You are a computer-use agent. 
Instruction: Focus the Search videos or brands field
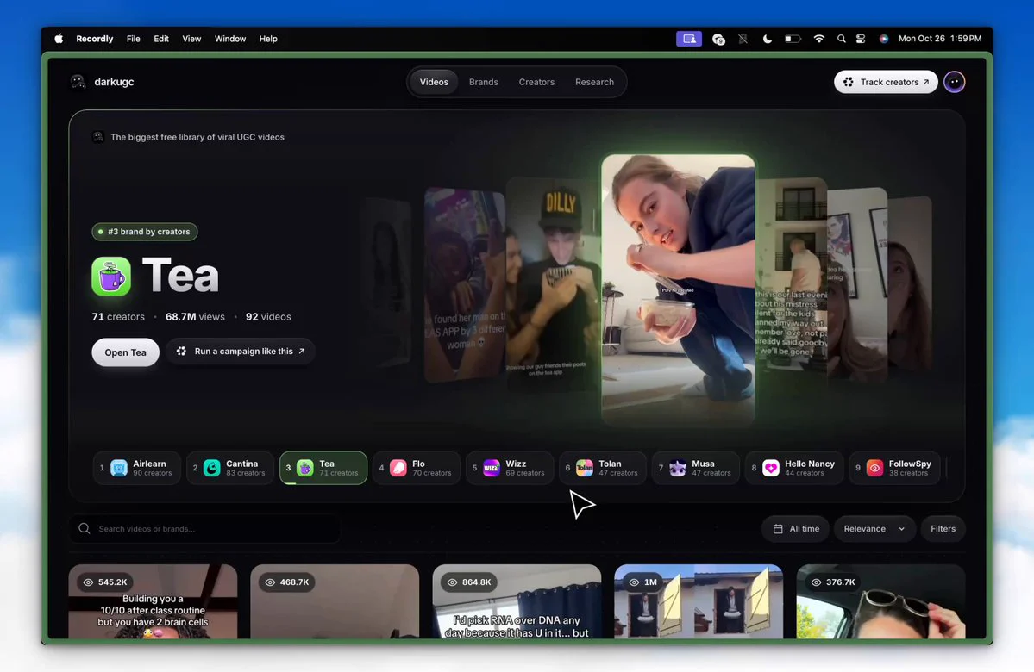[x=205, y=528]
